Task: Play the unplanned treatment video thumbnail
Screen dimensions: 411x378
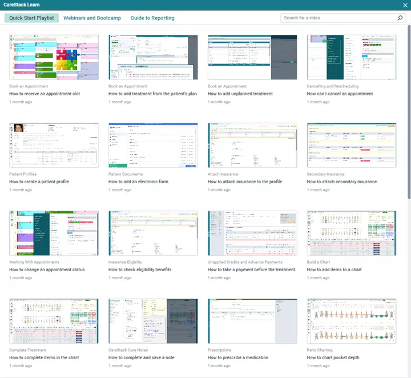Action: pos(252,57)
